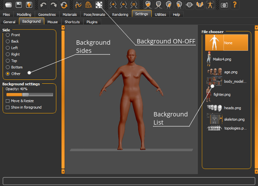Screen dimensions: 258x186
Task: Click the standing pose figure icon
Action: (x=210, y=5)
